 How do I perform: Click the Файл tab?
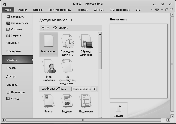(8, 10)
